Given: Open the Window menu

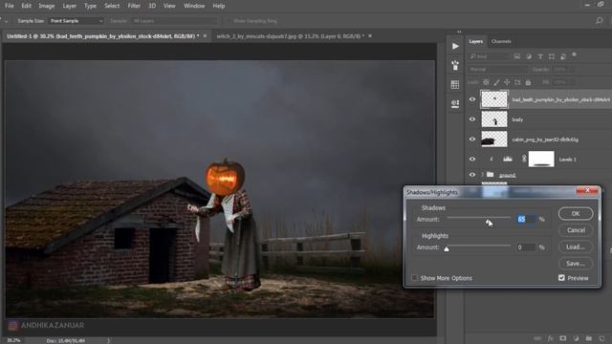Looking at the screenshot, I should [194, 6].
